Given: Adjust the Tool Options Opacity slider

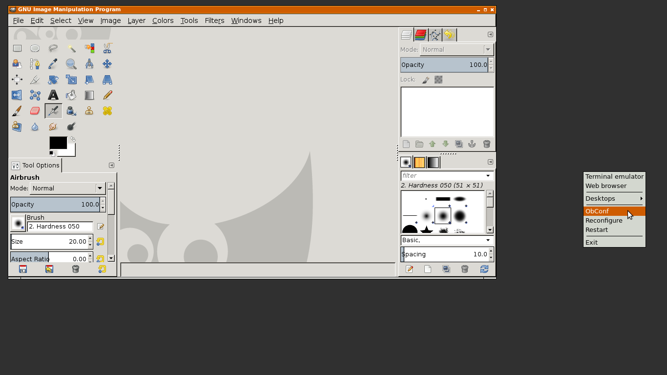Looking at the screenshot, I should point(55,205).
